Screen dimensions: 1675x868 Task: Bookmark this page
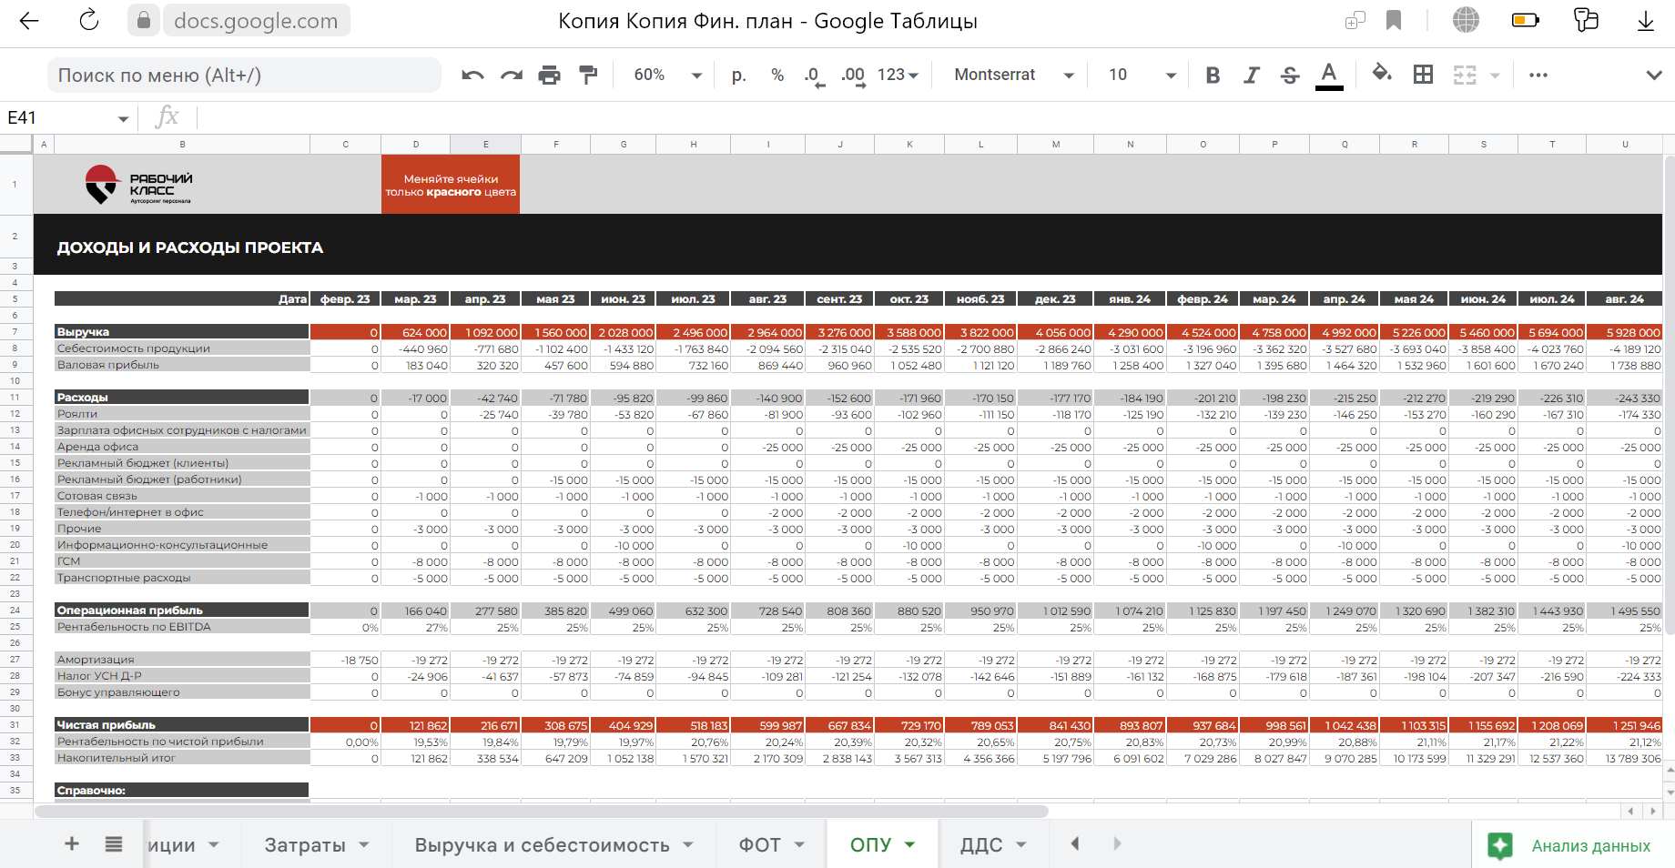pos(1394,20)
